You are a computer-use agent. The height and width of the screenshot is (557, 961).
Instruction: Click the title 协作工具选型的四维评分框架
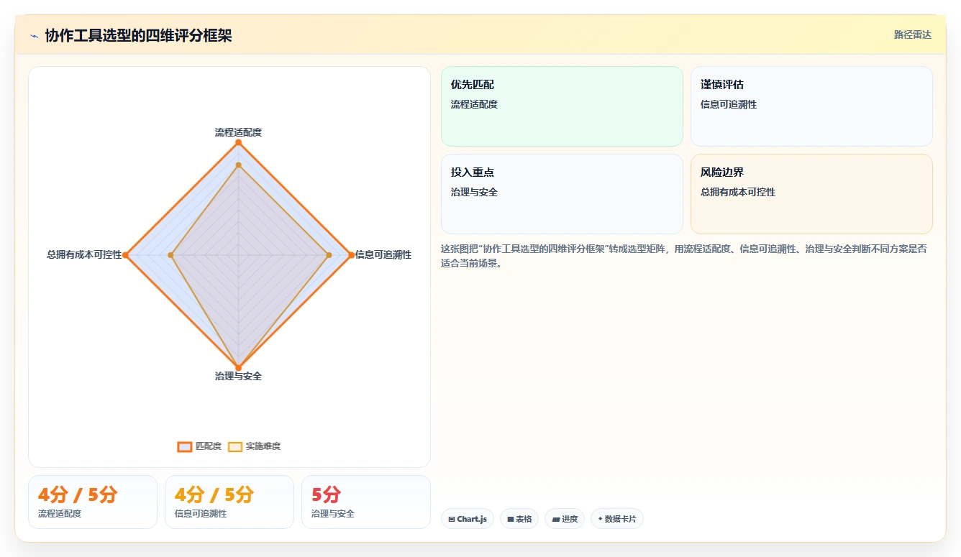(x=138, y=36)
